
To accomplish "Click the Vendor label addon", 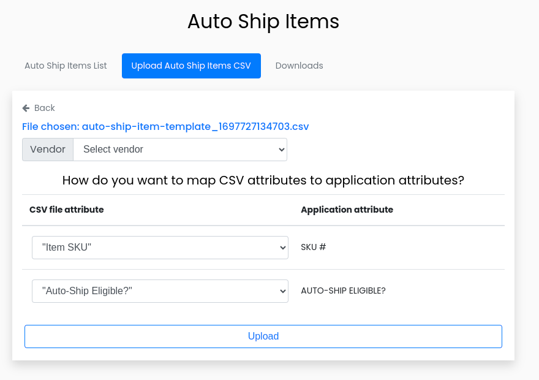I will 48,150.
